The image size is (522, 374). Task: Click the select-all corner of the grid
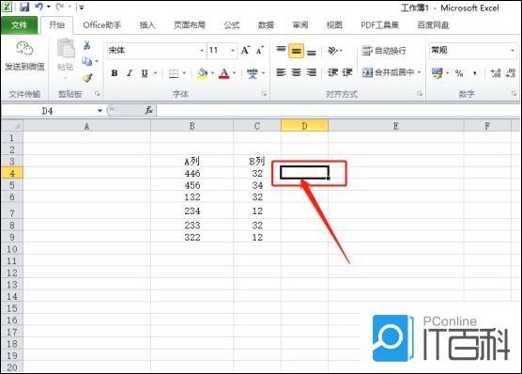(12, 126)
